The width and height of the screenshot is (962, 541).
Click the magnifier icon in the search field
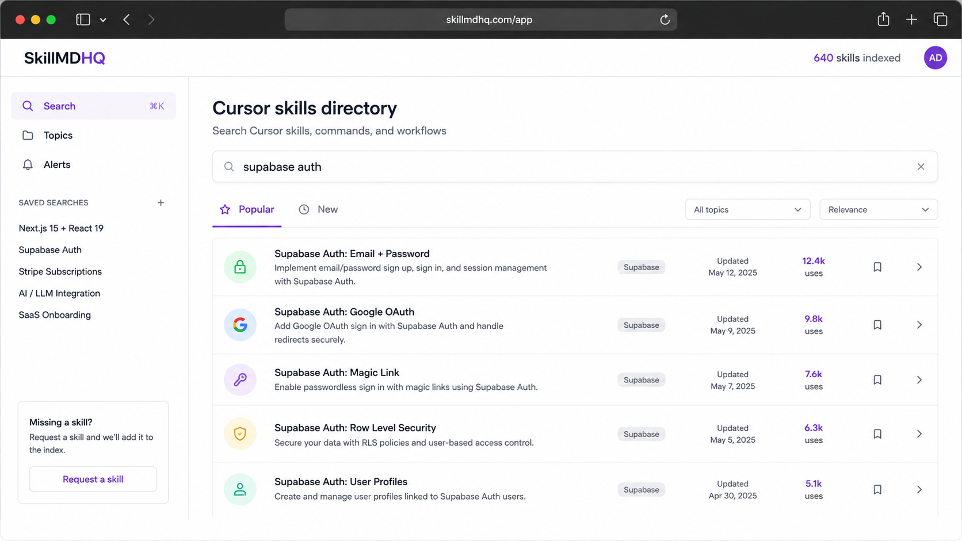click(x=229, y=167)
